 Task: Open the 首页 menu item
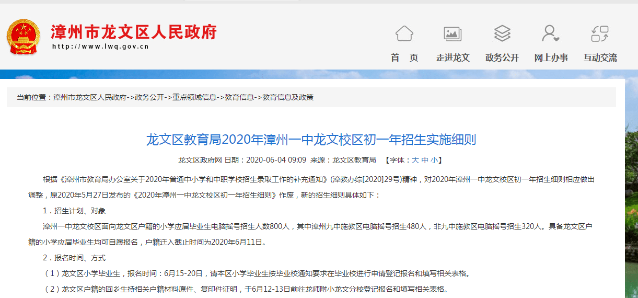[404, 58]
